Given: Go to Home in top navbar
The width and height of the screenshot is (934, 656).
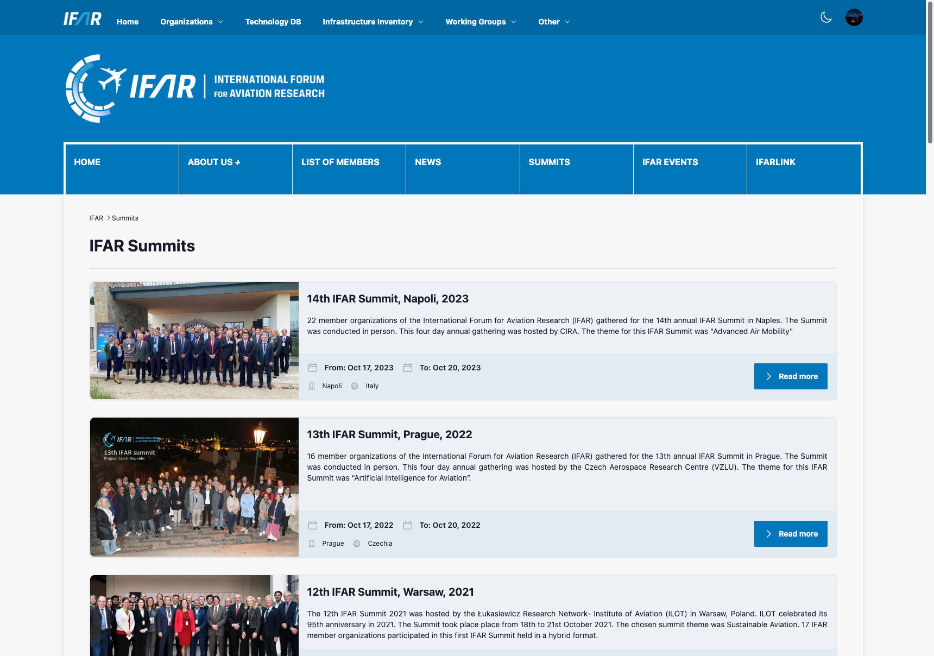Looking at the screenshot, I should click(128, 22).
